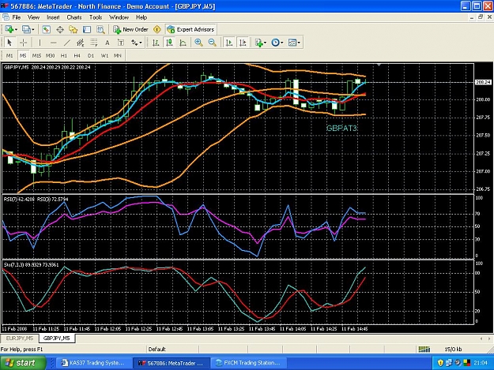494x370 pixels.
Task: Click the GBPAT3 label on chart
Action: (x=341, y=128)
